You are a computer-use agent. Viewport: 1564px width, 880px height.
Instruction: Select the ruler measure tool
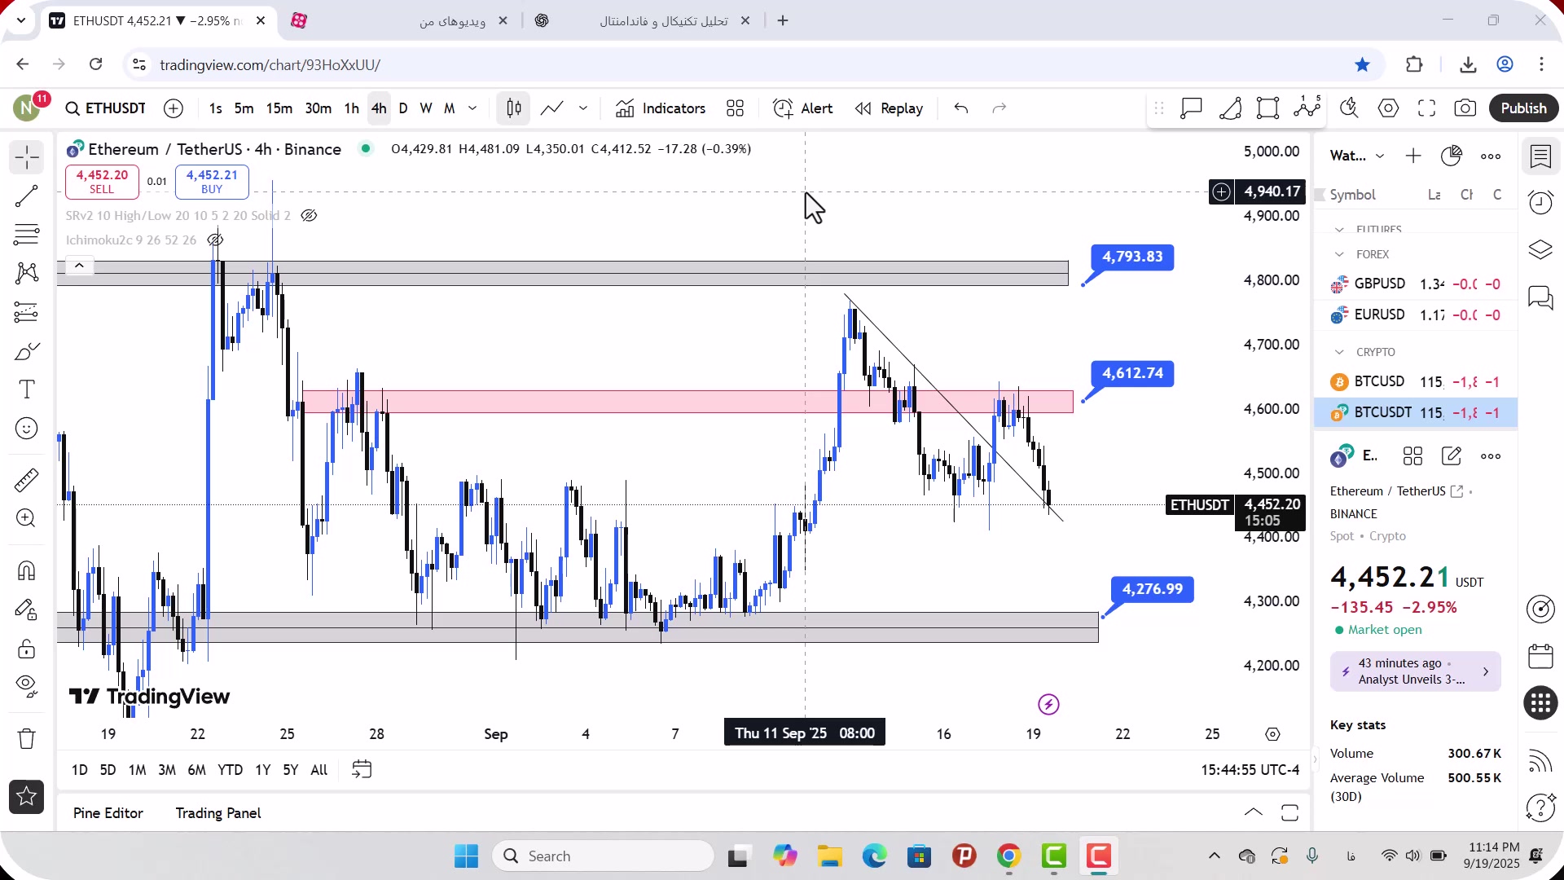point(27,480)
